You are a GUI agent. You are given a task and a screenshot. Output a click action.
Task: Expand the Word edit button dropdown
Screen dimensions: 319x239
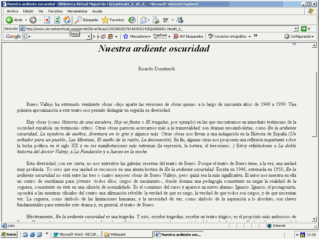tap(173, 20)
